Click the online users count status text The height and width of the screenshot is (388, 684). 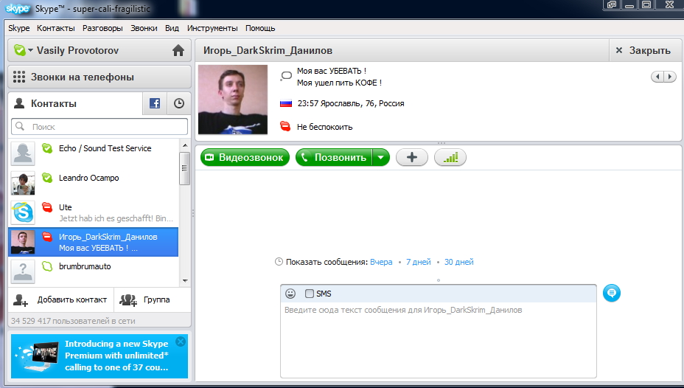[73, 321]
